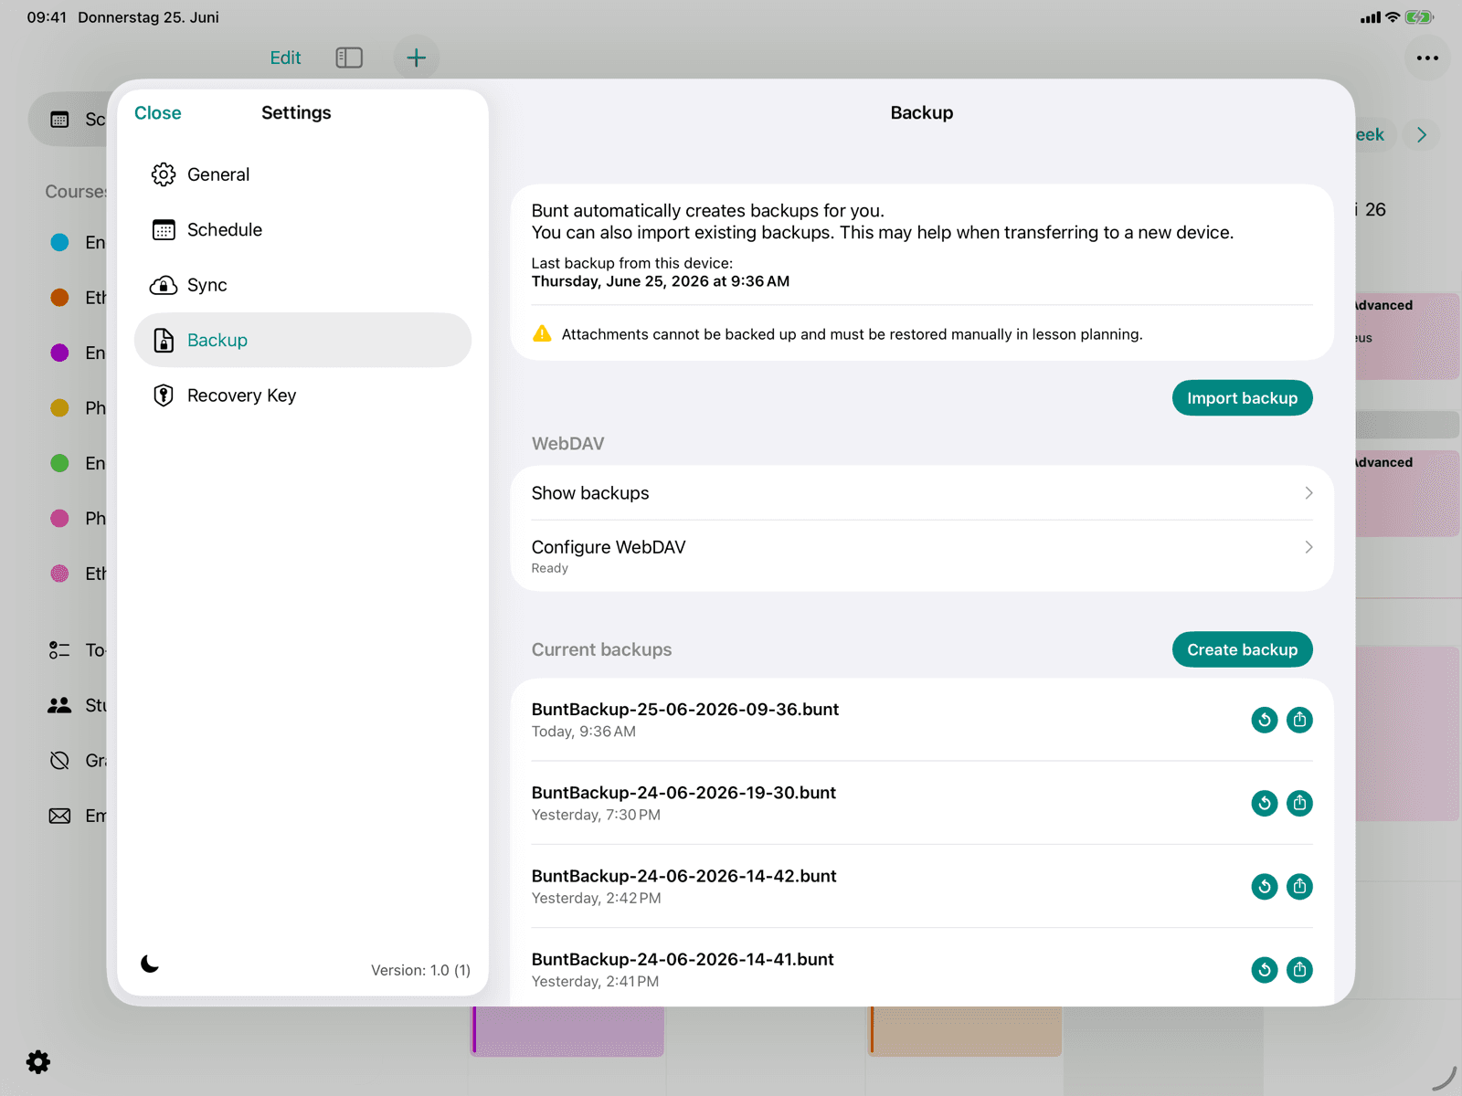Open the Email envelope icon
Viewport: 1462px width, 1096px height.
(x=59, y=816)
